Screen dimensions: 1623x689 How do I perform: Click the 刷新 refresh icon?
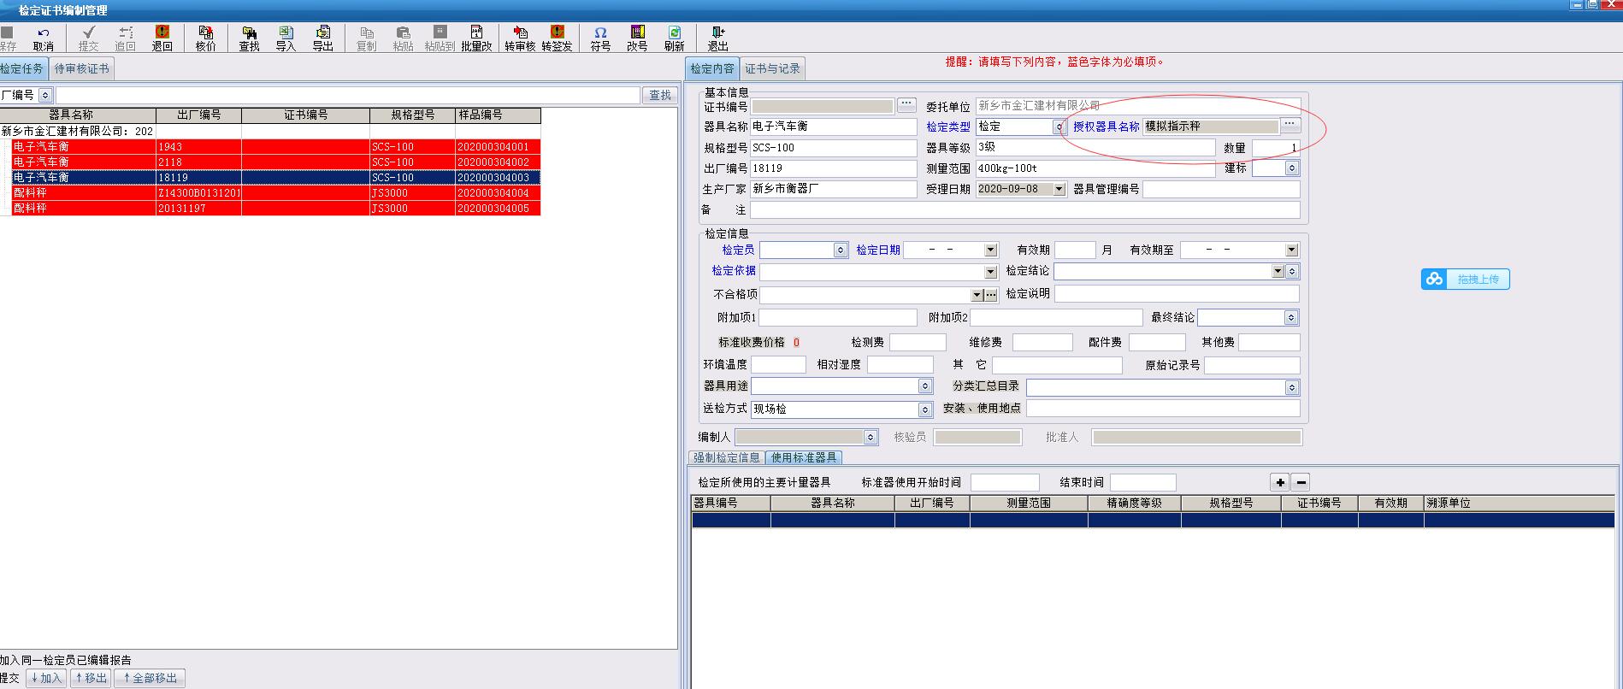click(674, 38)
